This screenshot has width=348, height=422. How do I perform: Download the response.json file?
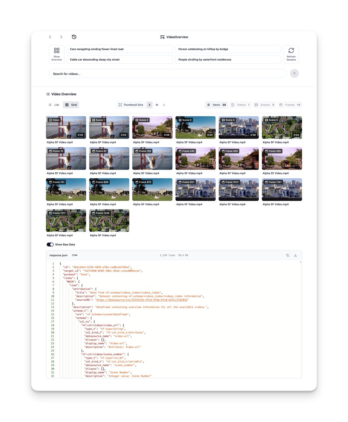[296, 255]
